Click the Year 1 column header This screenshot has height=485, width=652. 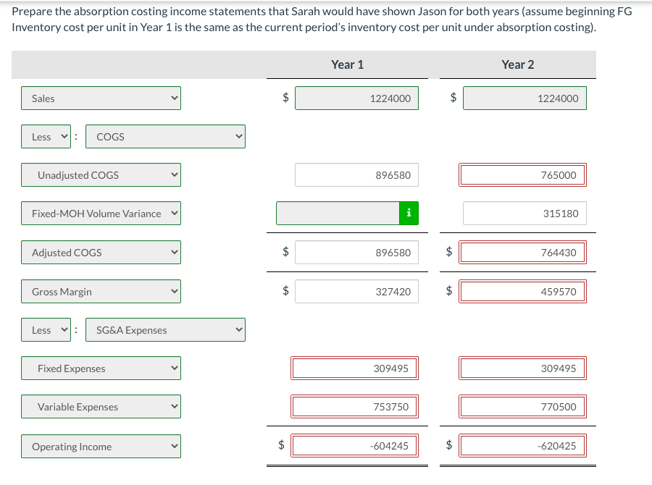[347, 64]
